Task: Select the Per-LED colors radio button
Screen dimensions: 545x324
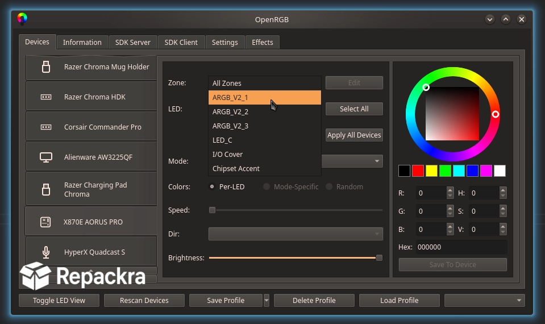Action: (x=211, y=186)
